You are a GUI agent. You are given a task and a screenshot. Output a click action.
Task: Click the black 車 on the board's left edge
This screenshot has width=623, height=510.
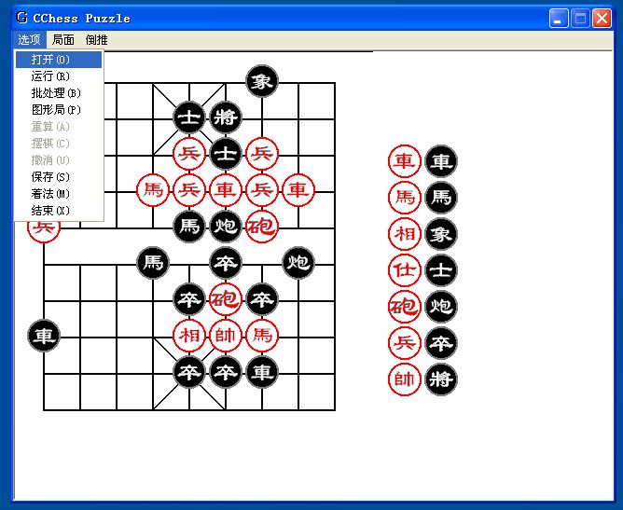[44, 336]
